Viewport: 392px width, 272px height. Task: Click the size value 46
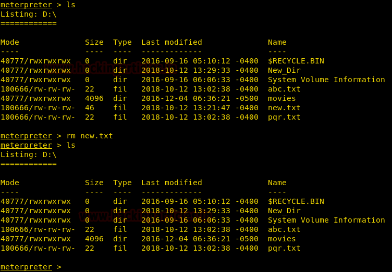(x=90, y=108)
